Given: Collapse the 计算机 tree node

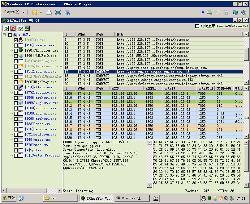Looking at the screenshot, I should coord(4,35).
